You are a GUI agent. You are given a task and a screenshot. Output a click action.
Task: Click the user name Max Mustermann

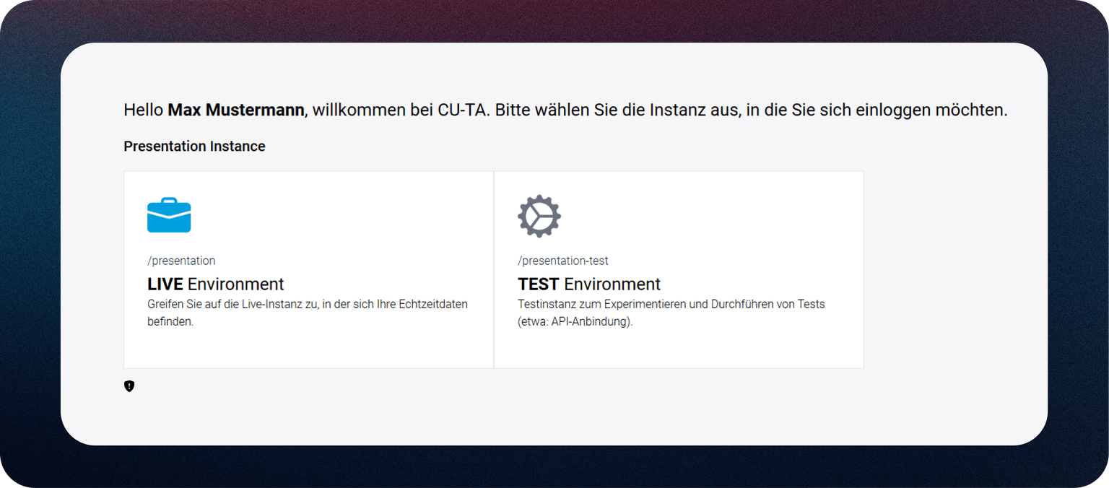pos(235,110)
